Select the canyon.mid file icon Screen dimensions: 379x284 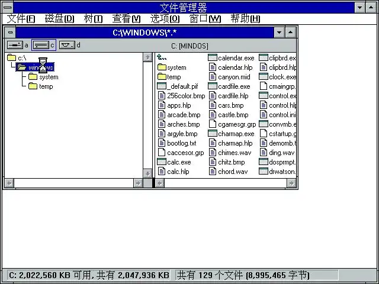click(213, 77)
